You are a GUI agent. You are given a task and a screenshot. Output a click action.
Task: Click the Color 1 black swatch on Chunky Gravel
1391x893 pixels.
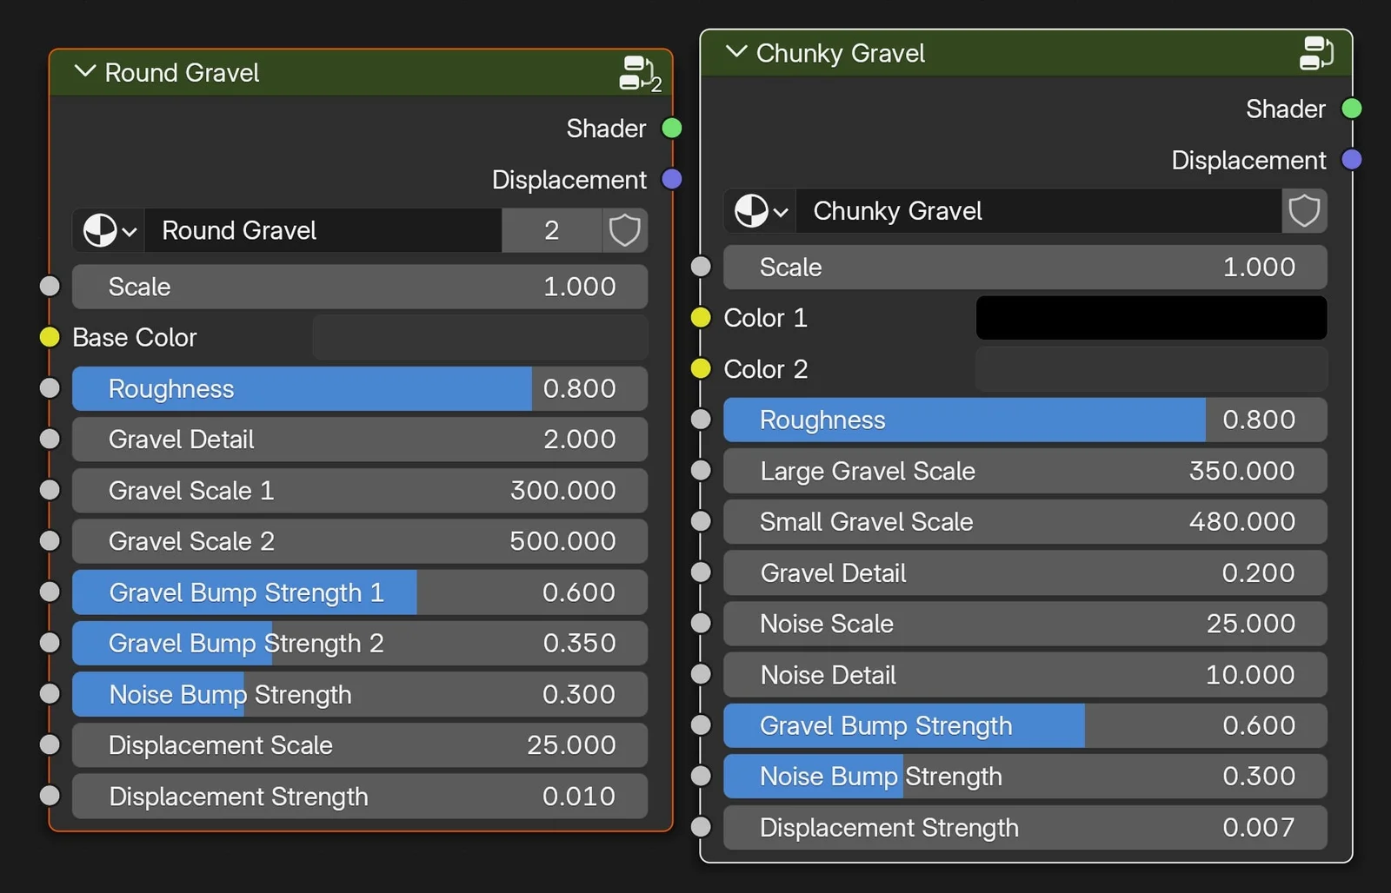(x=1149, y=318)
